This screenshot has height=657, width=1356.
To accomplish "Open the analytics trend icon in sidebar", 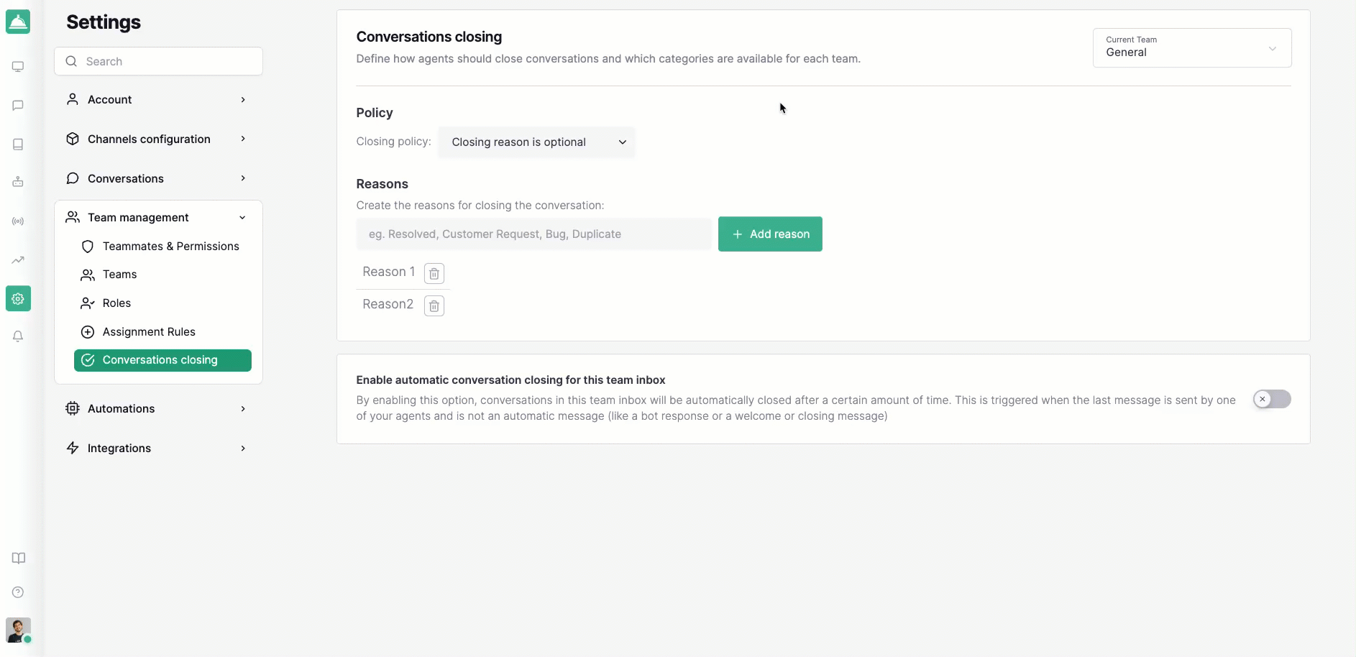I will click(18, 260).
